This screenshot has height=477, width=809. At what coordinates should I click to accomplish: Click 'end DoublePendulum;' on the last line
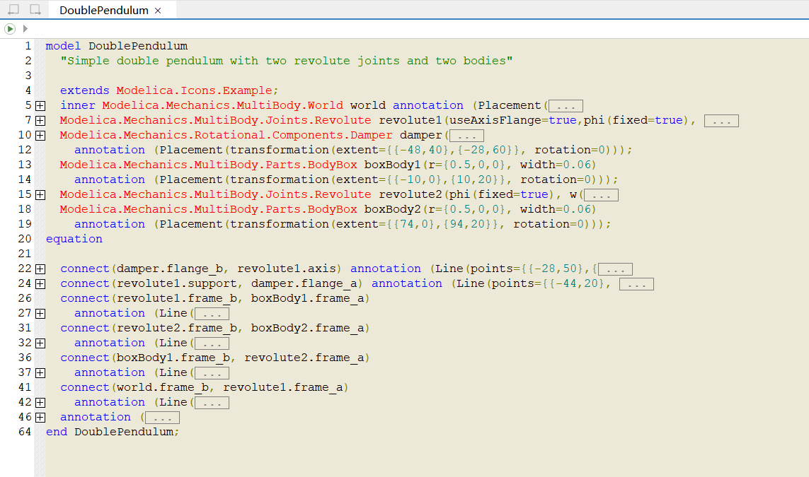coord(113,432)
